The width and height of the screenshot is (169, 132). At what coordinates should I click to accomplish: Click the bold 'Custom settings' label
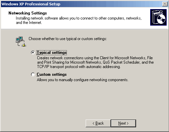coord(52,74)
